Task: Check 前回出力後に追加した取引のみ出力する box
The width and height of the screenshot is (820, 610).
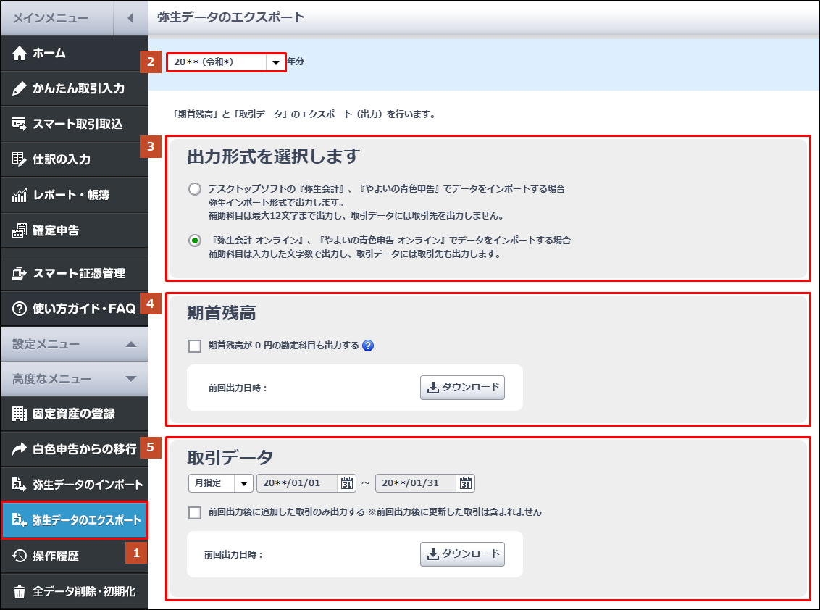Action: (x=194, y=513)
